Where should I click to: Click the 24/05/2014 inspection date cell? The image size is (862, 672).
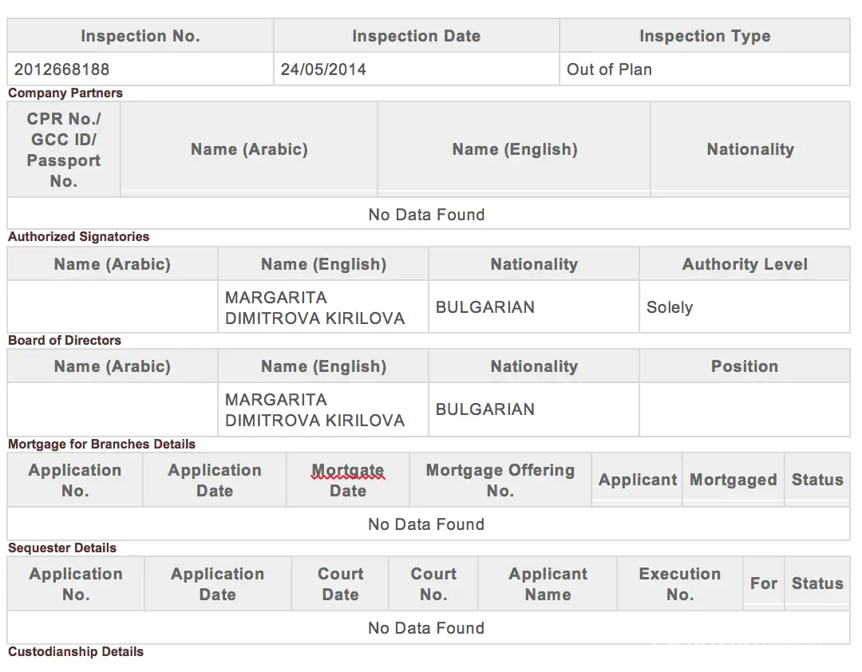[323, 69]
